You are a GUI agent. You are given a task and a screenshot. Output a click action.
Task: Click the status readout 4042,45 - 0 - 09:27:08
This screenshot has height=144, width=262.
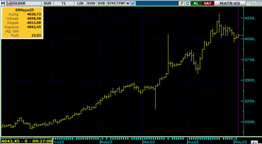27,141
